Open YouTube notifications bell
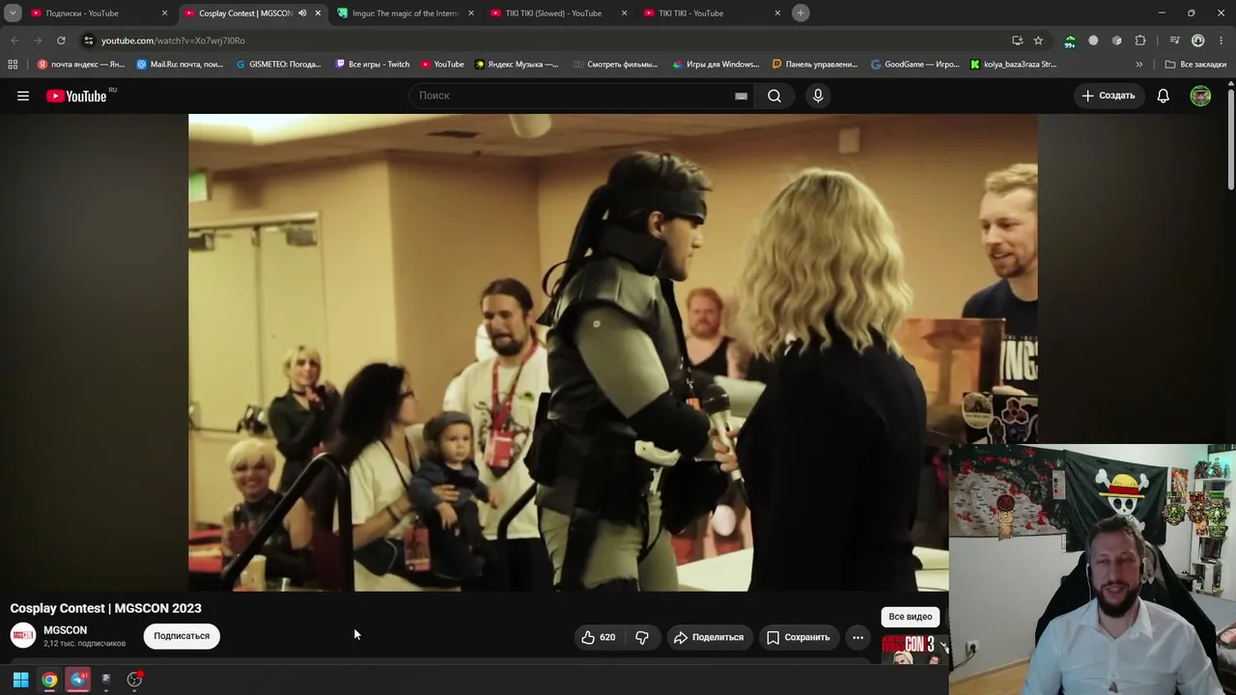The width and height of the screenshot is (1236, 695). 1164,96
